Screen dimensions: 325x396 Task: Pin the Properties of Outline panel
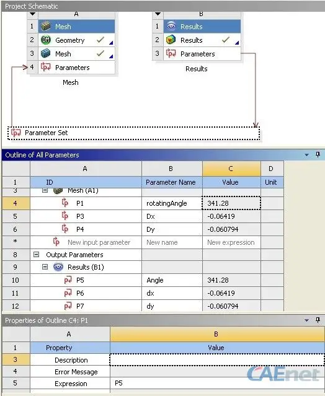(318, 320)
